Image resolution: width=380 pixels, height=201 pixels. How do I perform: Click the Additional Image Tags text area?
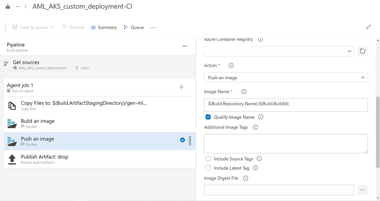286,144
